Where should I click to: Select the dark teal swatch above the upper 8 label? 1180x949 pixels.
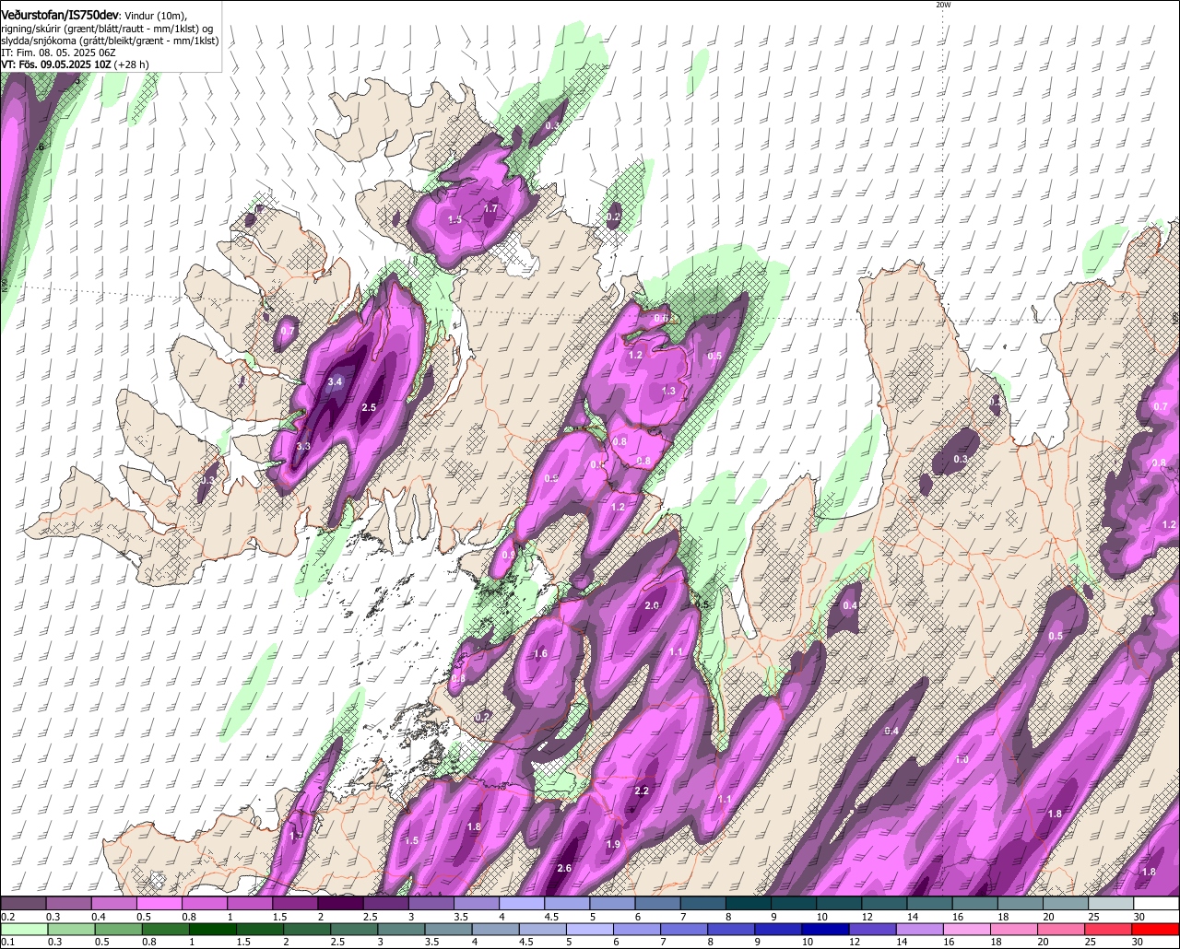(x=749, y=904)
